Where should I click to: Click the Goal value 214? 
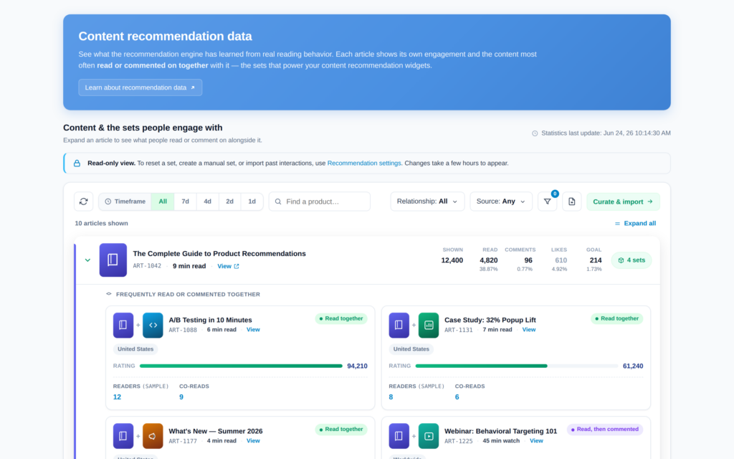(596, 260)
